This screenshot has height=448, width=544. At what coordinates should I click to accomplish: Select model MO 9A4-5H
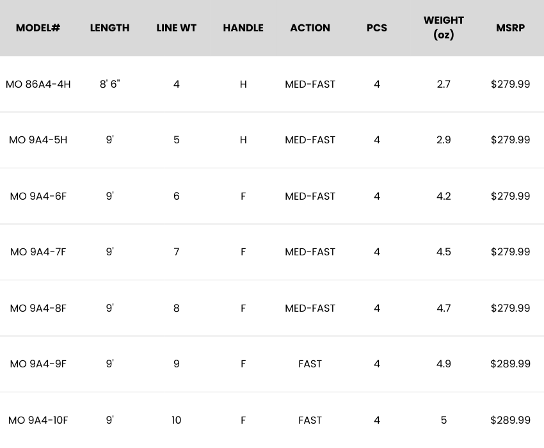coord(38,140)
